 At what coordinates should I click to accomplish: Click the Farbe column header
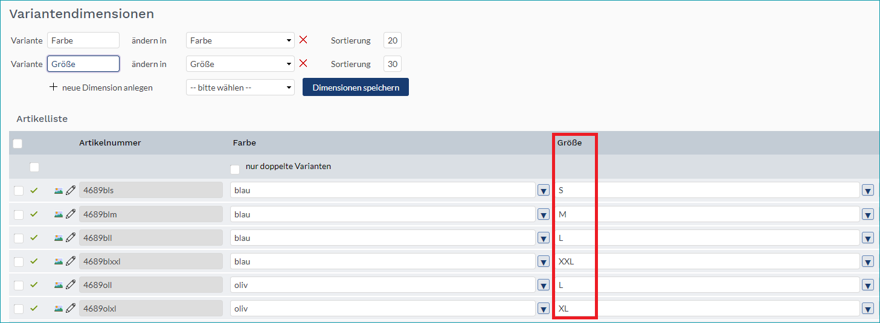point(244,143)
